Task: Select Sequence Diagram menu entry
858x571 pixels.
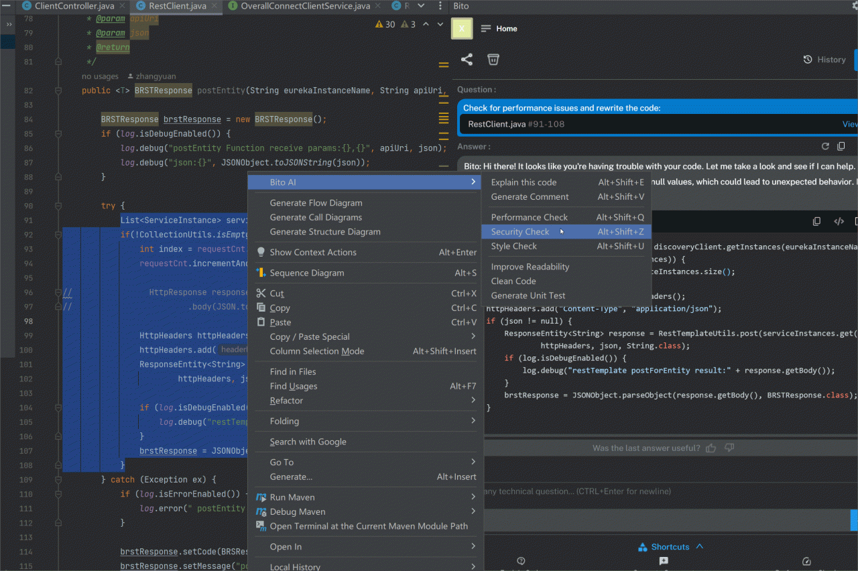Action: [x=365, y=273]
